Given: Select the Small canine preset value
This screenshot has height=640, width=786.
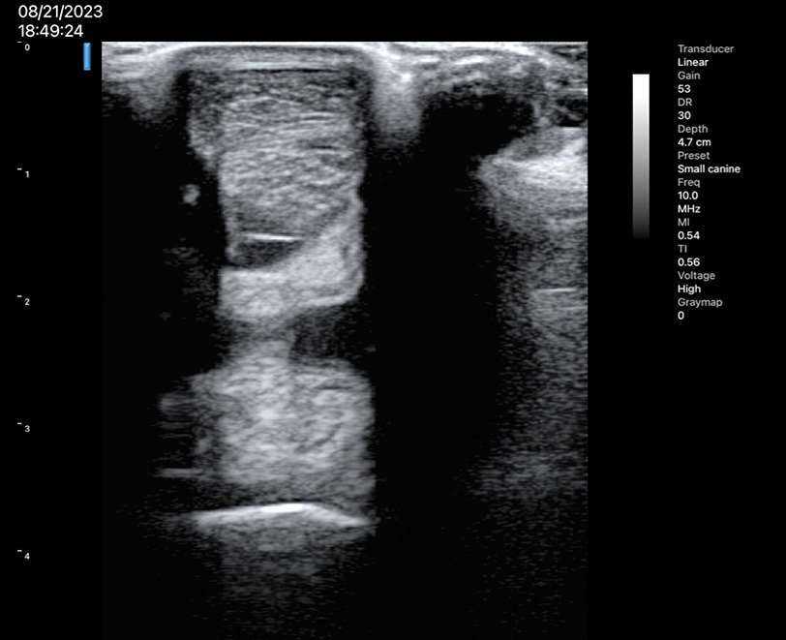Looking at the screenshot, I should pyautogui.click(x=709, y=169).
